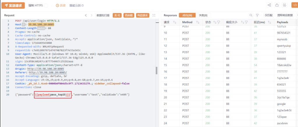
Task: Switch to the 失败[0] tab
Action: [x=203, y=15]
